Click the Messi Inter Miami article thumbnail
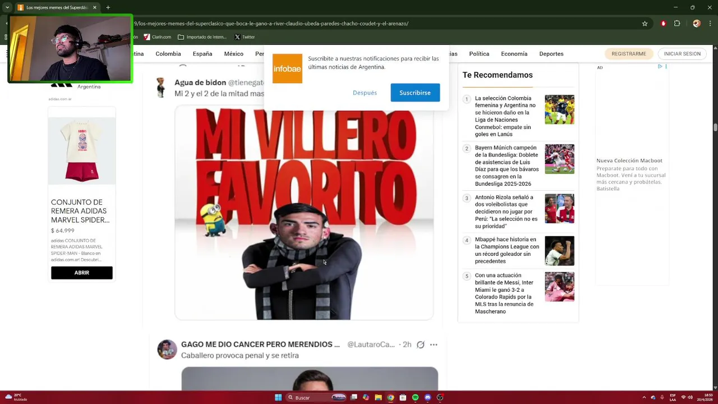Screen dimensions: 718x404 click(559, 287)
